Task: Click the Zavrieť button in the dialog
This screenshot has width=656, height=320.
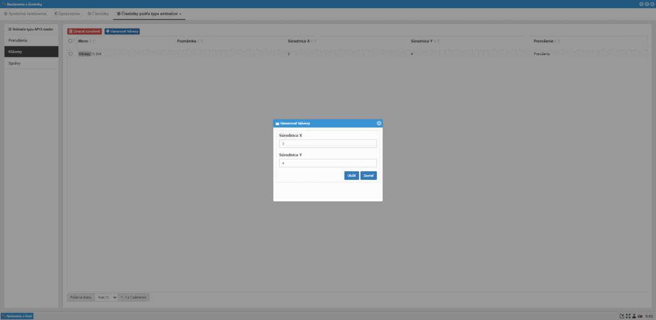Action: 368,176
